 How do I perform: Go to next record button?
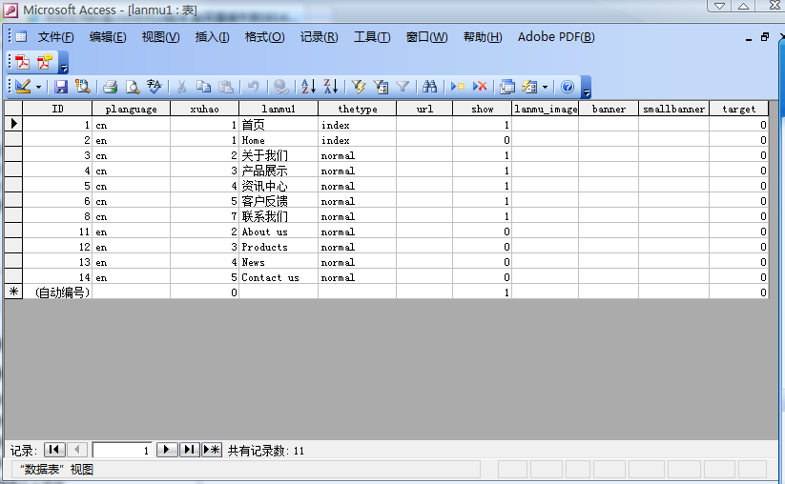[x=166, y=450]
